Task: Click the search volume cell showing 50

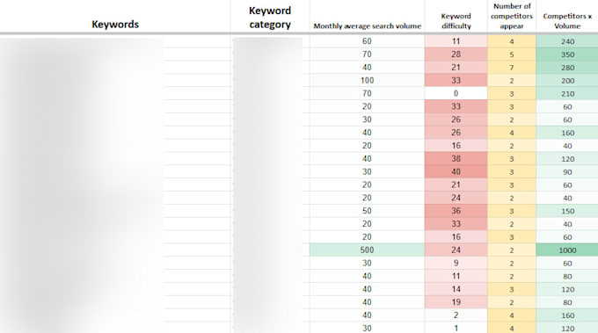Action: [x=367, y=211]
